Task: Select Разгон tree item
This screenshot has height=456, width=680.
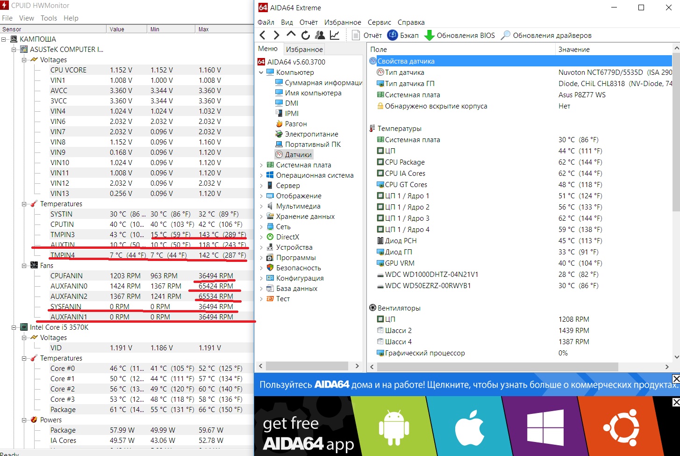Action: [296, 124]
